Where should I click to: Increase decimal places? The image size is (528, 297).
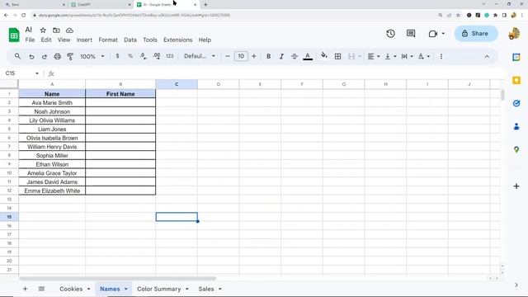point(156,56)
